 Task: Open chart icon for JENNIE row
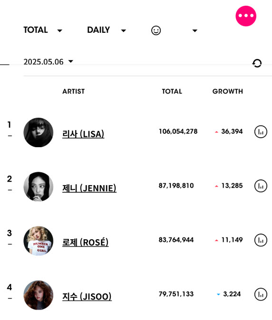pyautogui.click(x=261, y=186)
